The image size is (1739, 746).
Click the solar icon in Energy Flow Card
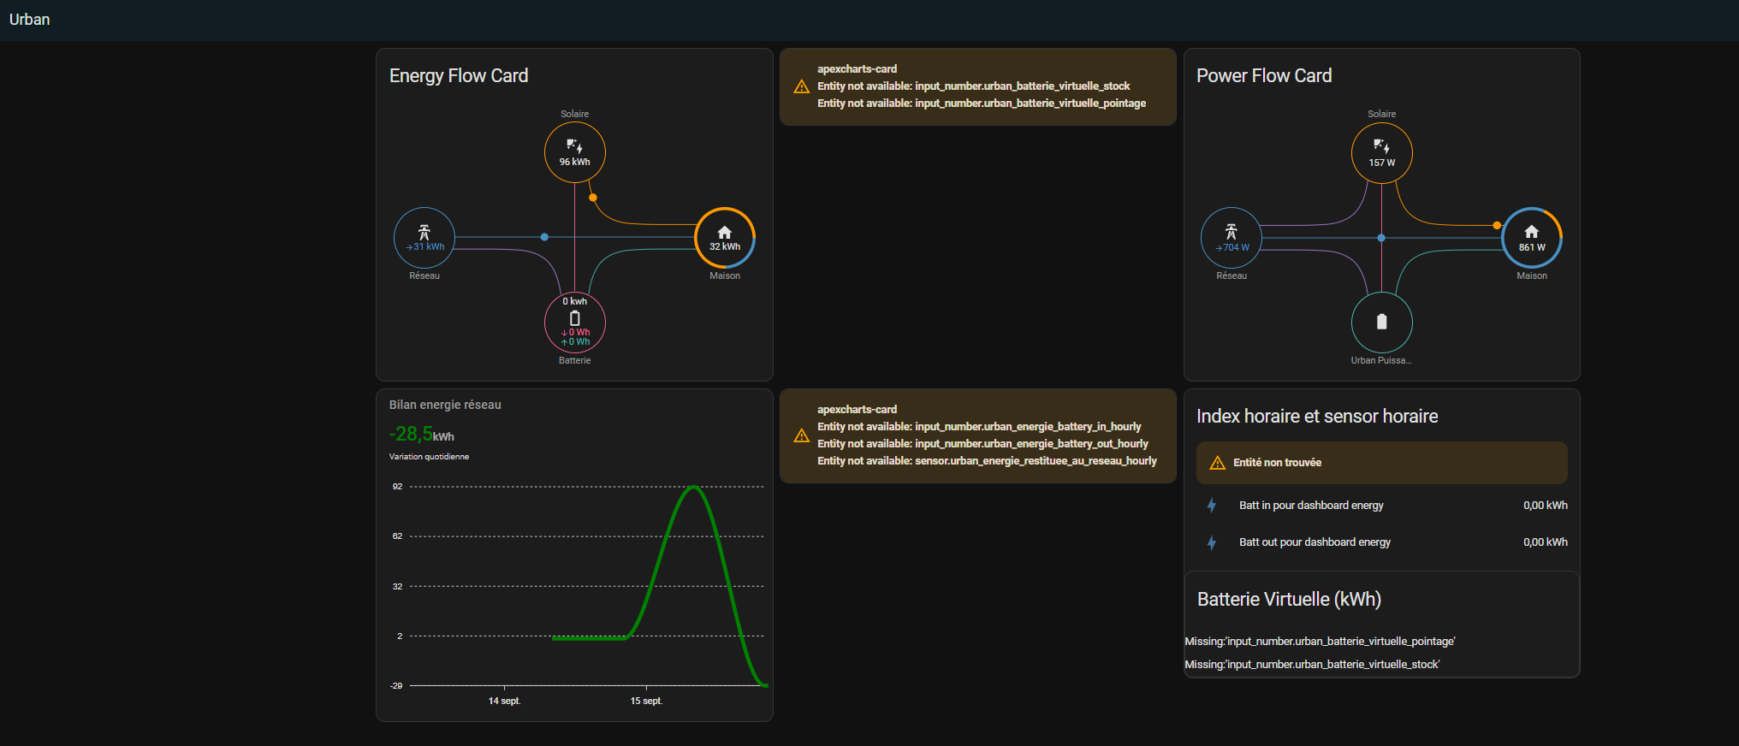coord(574,146)
